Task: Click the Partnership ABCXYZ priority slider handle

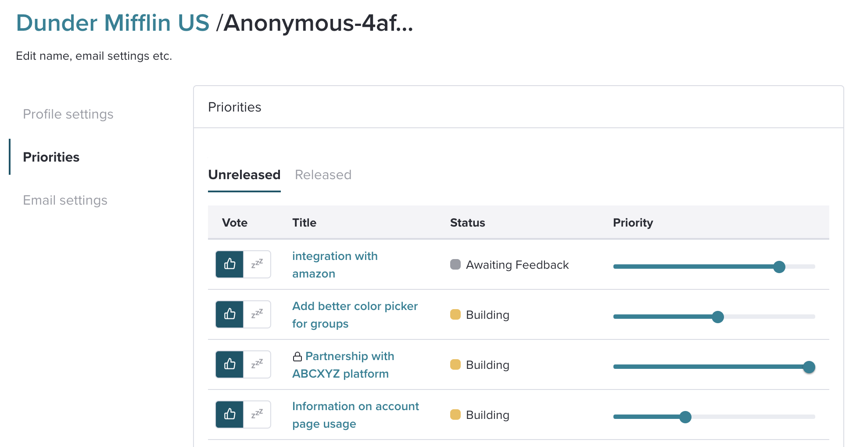Action: [x=809, y=367]
